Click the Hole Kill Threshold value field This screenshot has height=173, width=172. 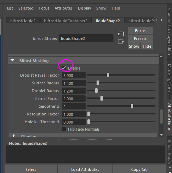tap(74, 122)
